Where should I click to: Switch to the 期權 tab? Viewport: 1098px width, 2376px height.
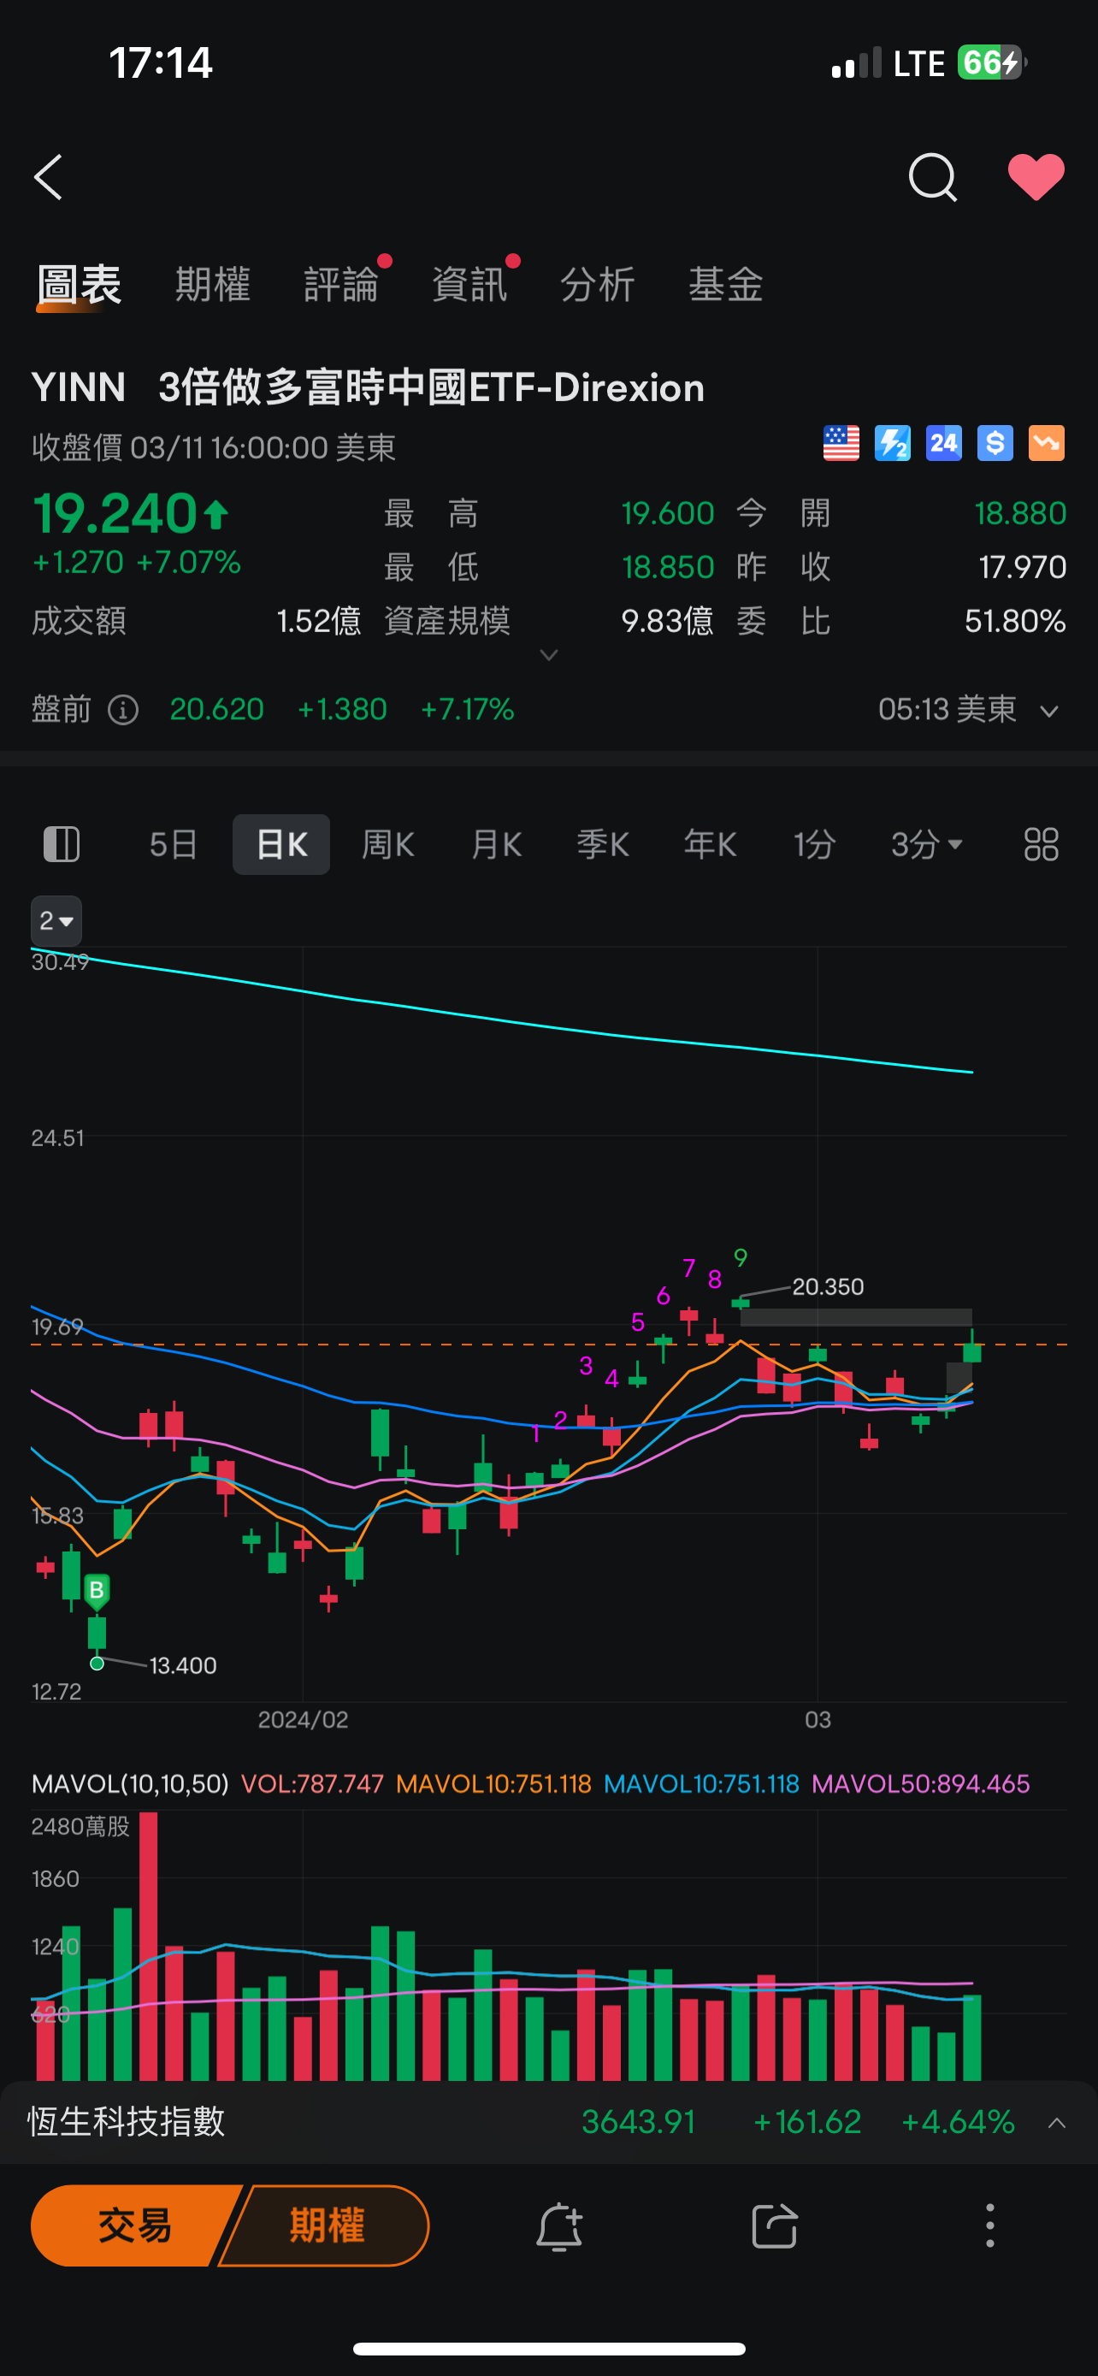[213, 284]
